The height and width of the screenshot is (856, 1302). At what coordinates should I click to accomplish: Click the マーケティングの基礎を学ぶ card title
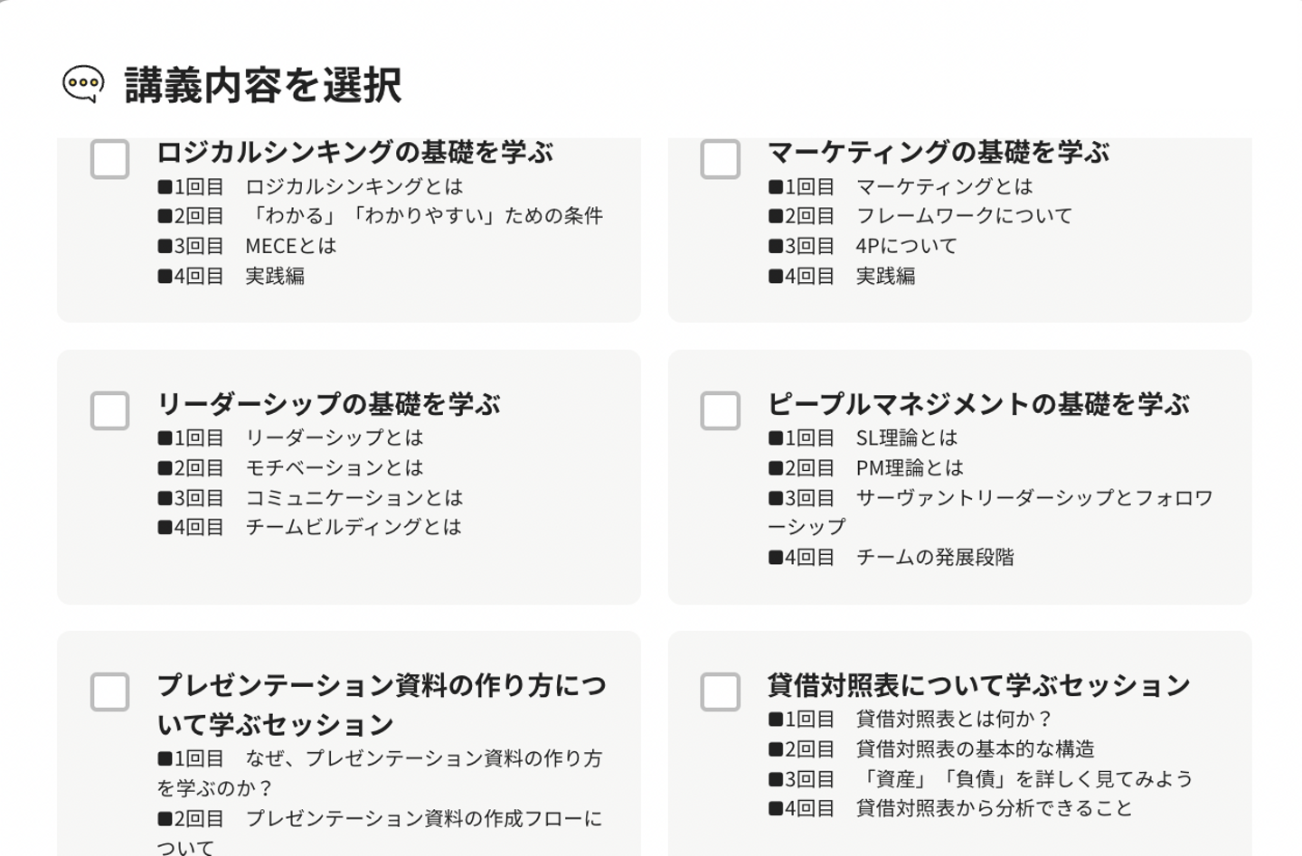(x=939, y=152)
